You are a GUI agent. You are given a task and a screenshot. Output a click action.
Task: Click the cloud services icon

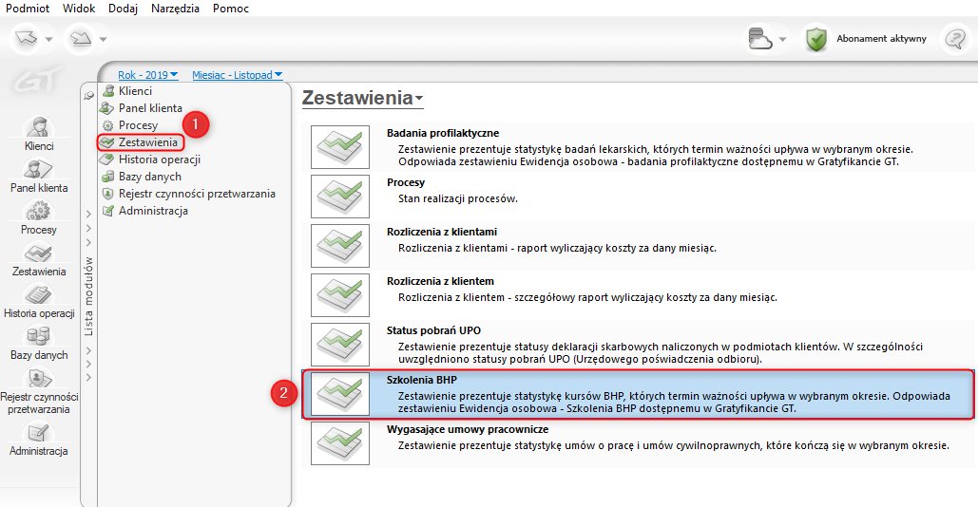pos(760,39)
